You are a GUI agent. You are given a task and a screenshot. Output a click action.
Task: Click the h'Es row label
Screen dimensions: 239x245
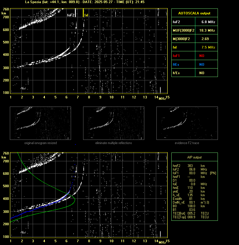tap(176, 73)
